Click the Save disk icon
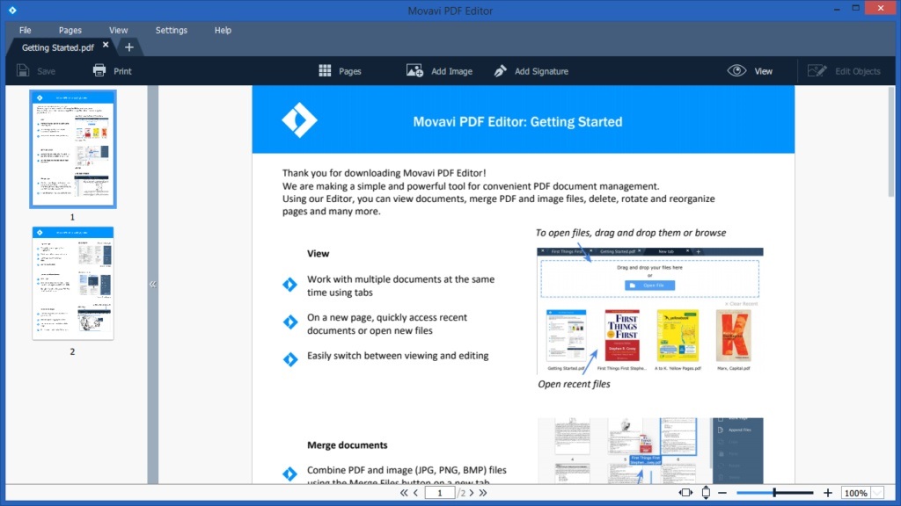This screenshot has height=506, width=901. 23,70
